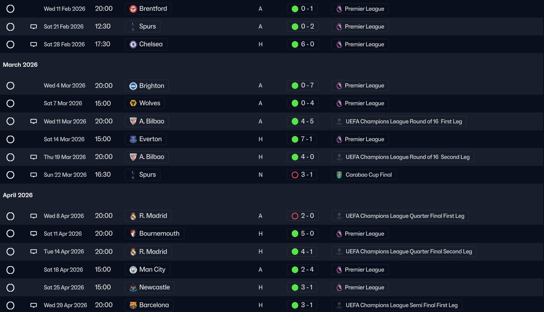Select the radio circle for Everton fixture
Viewport: 544px width, 312px height.
(x=10, y=139)
